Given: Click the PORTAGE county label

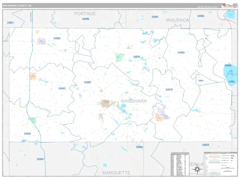Looking at the screenshot, I should (85, 13).
